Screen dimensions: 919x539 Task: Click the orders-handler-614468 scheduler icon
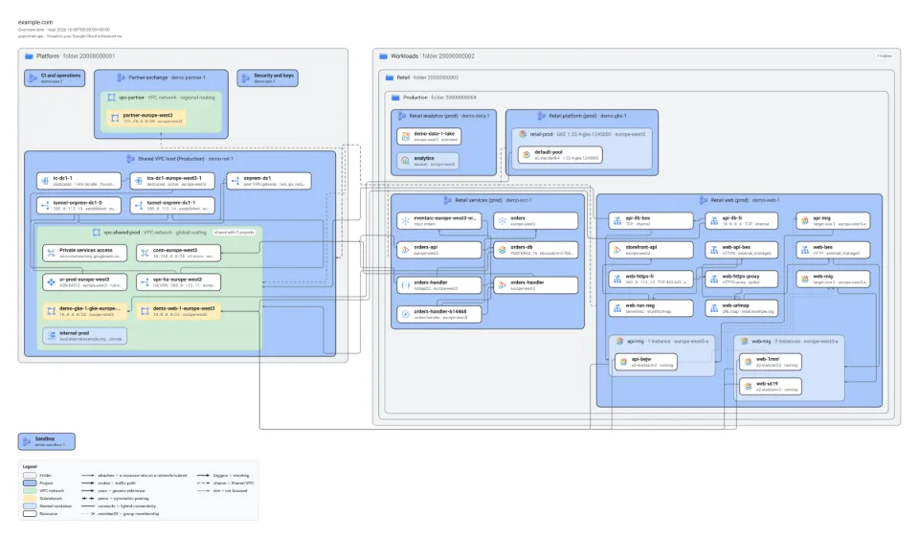tap(405, 315)
